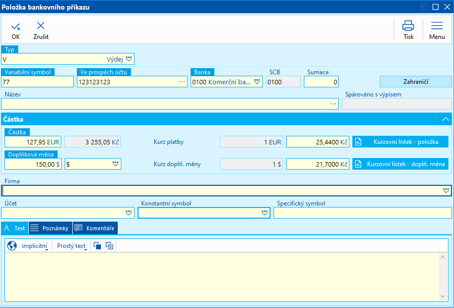454x308 pixels.
Task: Open the Firma dropdown
Action: [x=446, y=191]
